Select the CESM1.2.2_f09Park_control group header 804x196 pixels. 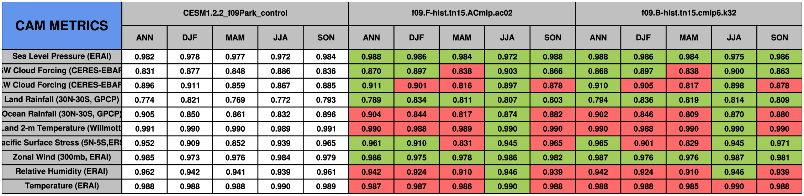tap(235, 13)
